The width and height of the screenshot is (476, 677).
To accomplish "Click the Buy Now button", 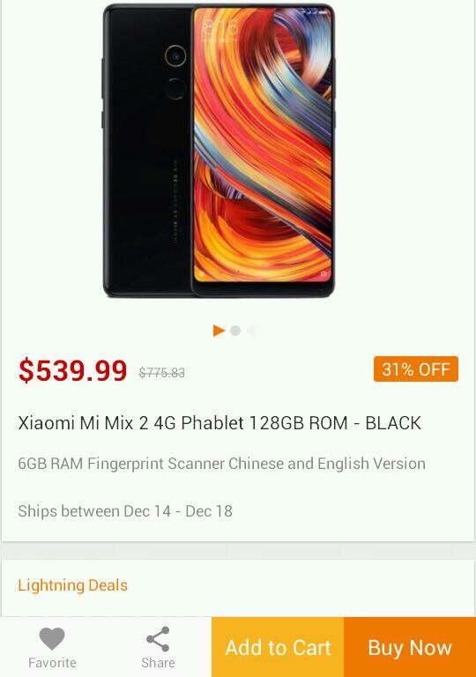I will click(410, 647).
